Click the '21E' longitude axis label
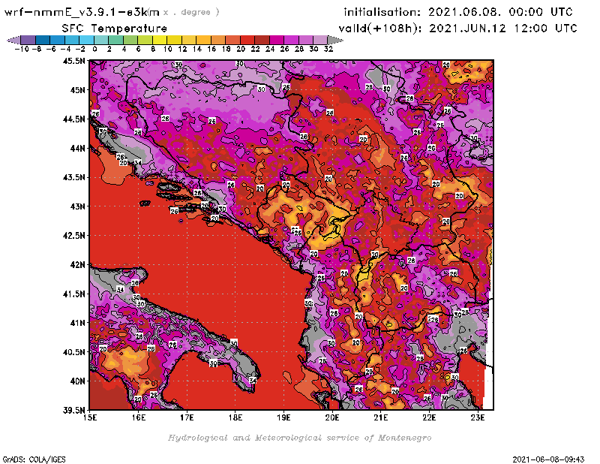Viewport: 600px width, 464px height. (381, 417)
